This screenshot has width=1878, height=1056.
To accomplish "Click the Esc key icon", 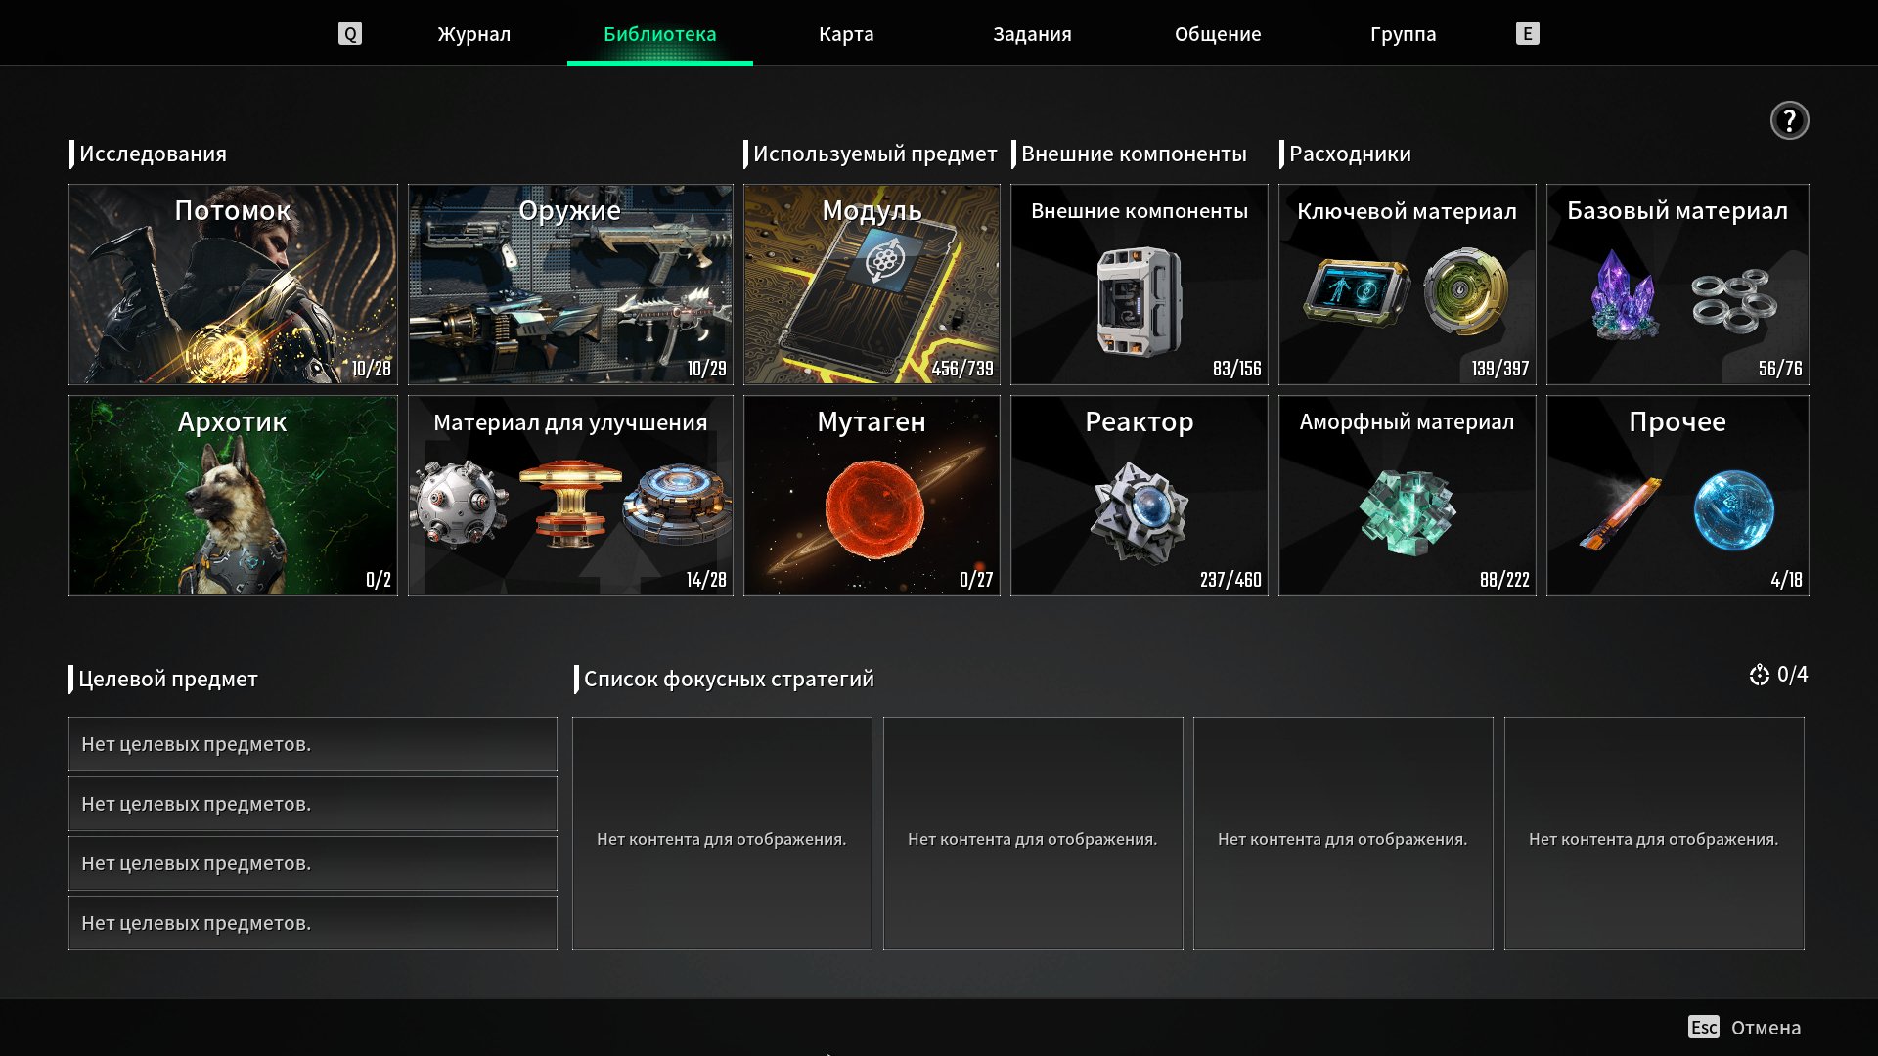I will pos(1703,1027).
